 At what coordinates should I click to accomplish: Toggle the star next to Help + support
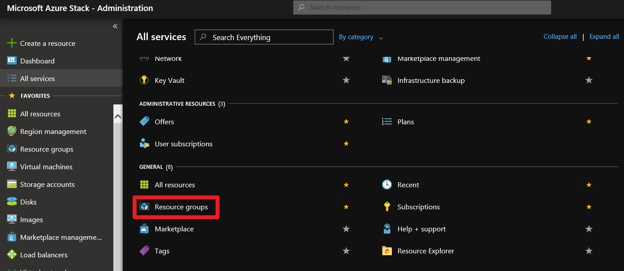coord(589,229)
